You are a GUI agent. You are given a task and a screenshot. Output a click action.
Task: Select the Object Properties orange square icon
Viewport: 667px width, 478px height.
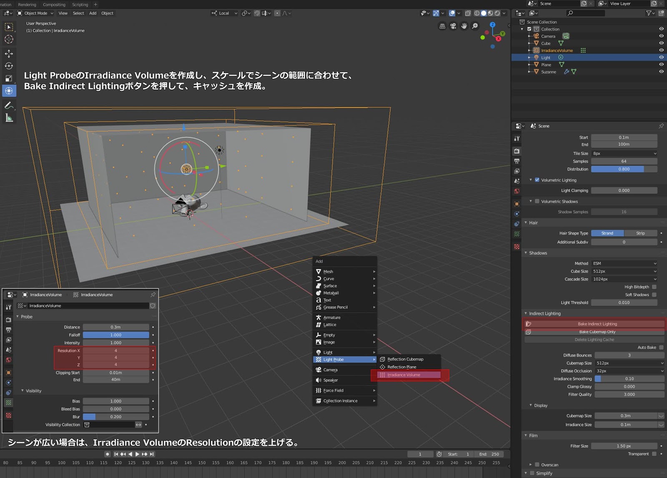click(517, 204)
